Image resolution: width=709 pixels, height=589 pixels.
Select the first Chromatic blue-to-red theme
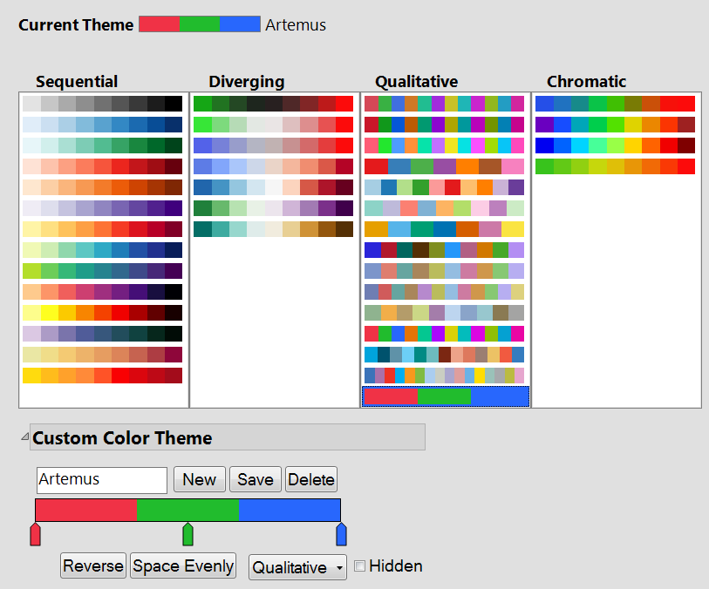tap(615, 103)
